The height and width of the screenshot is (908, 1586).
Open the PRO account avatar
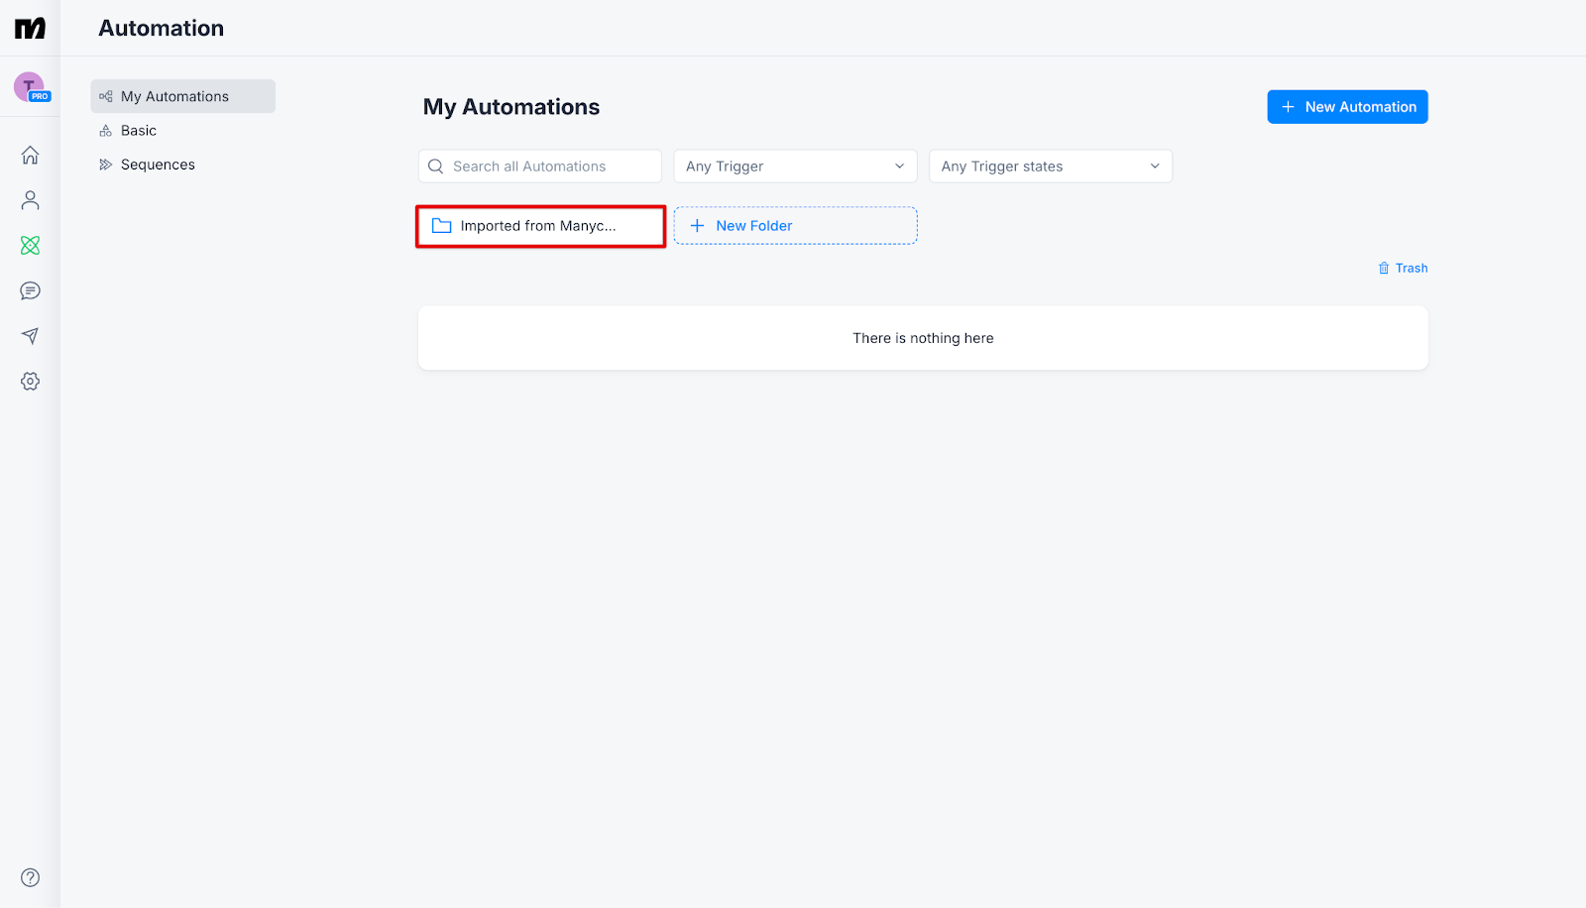tap(30, 87)
